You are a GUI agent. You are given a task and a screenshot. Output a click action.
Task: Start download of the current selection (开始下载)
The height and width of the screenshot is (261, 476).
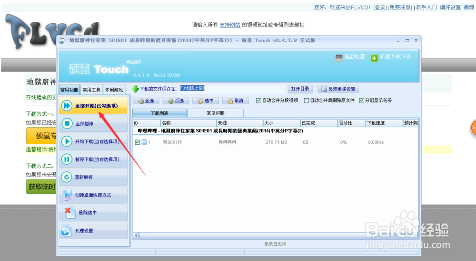[x=93, y=141]
